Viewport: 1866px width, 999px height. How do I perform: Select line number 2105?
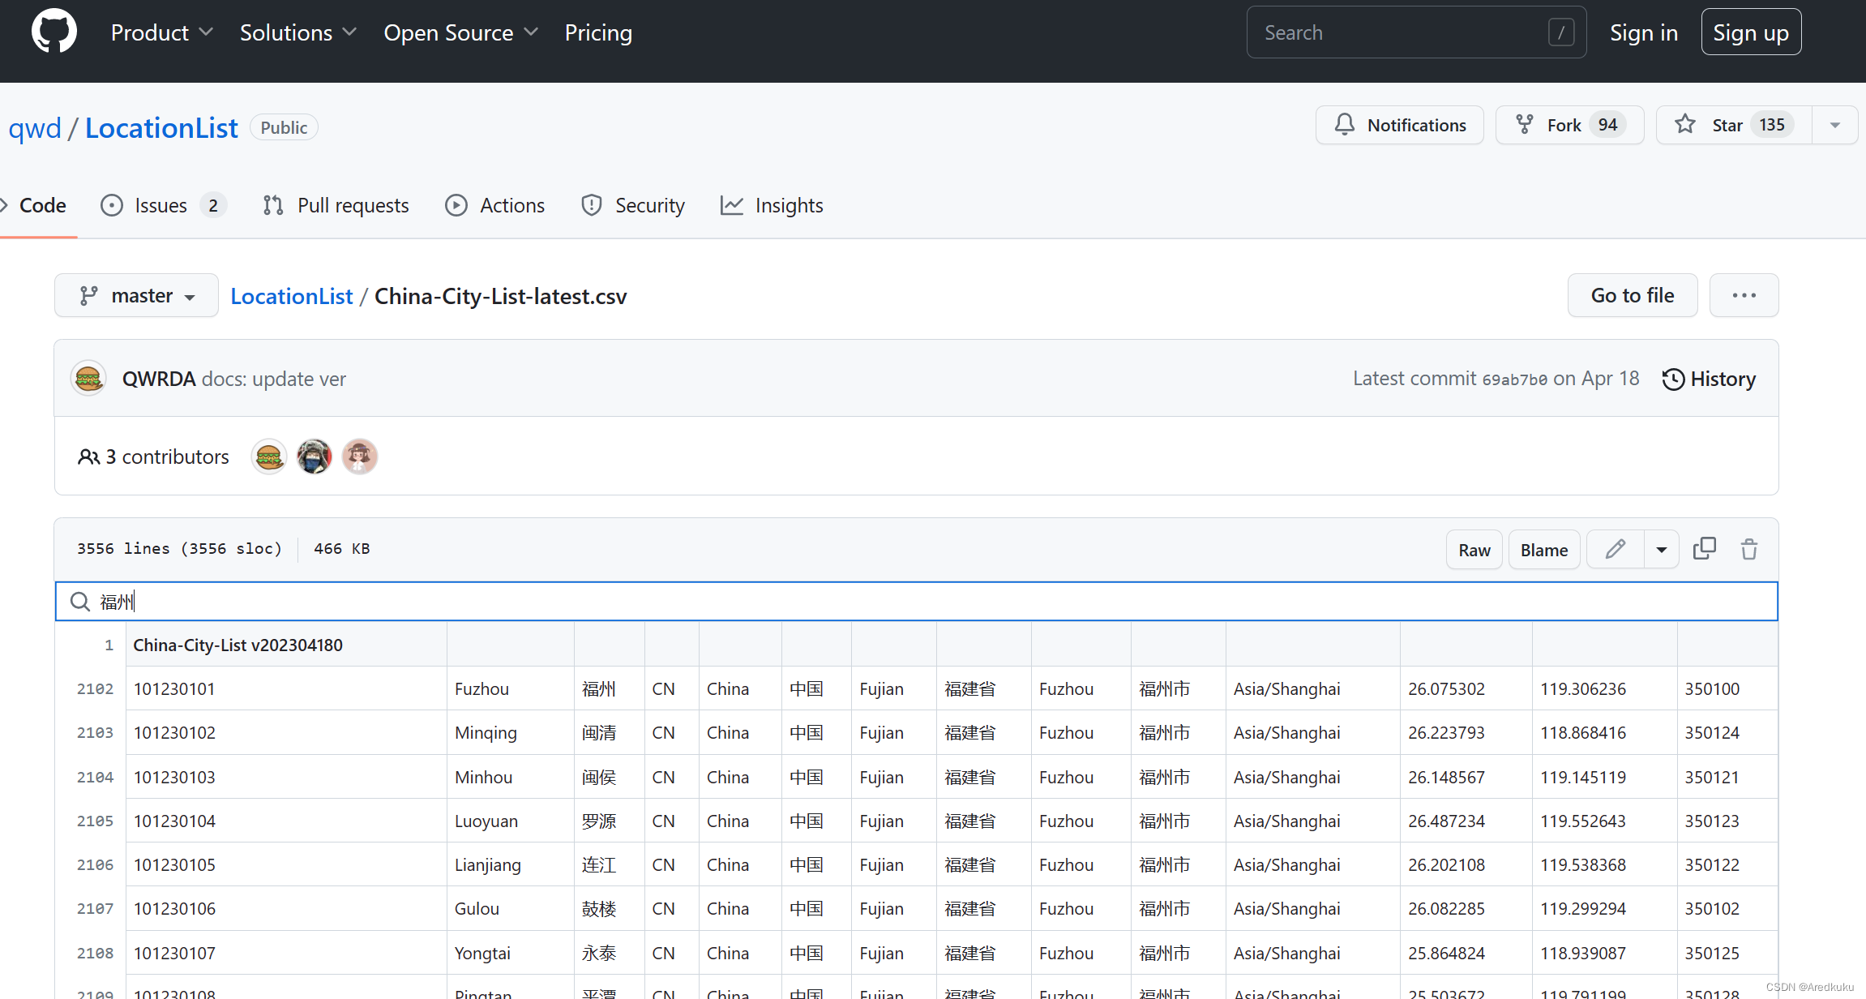tap(95, 821)
